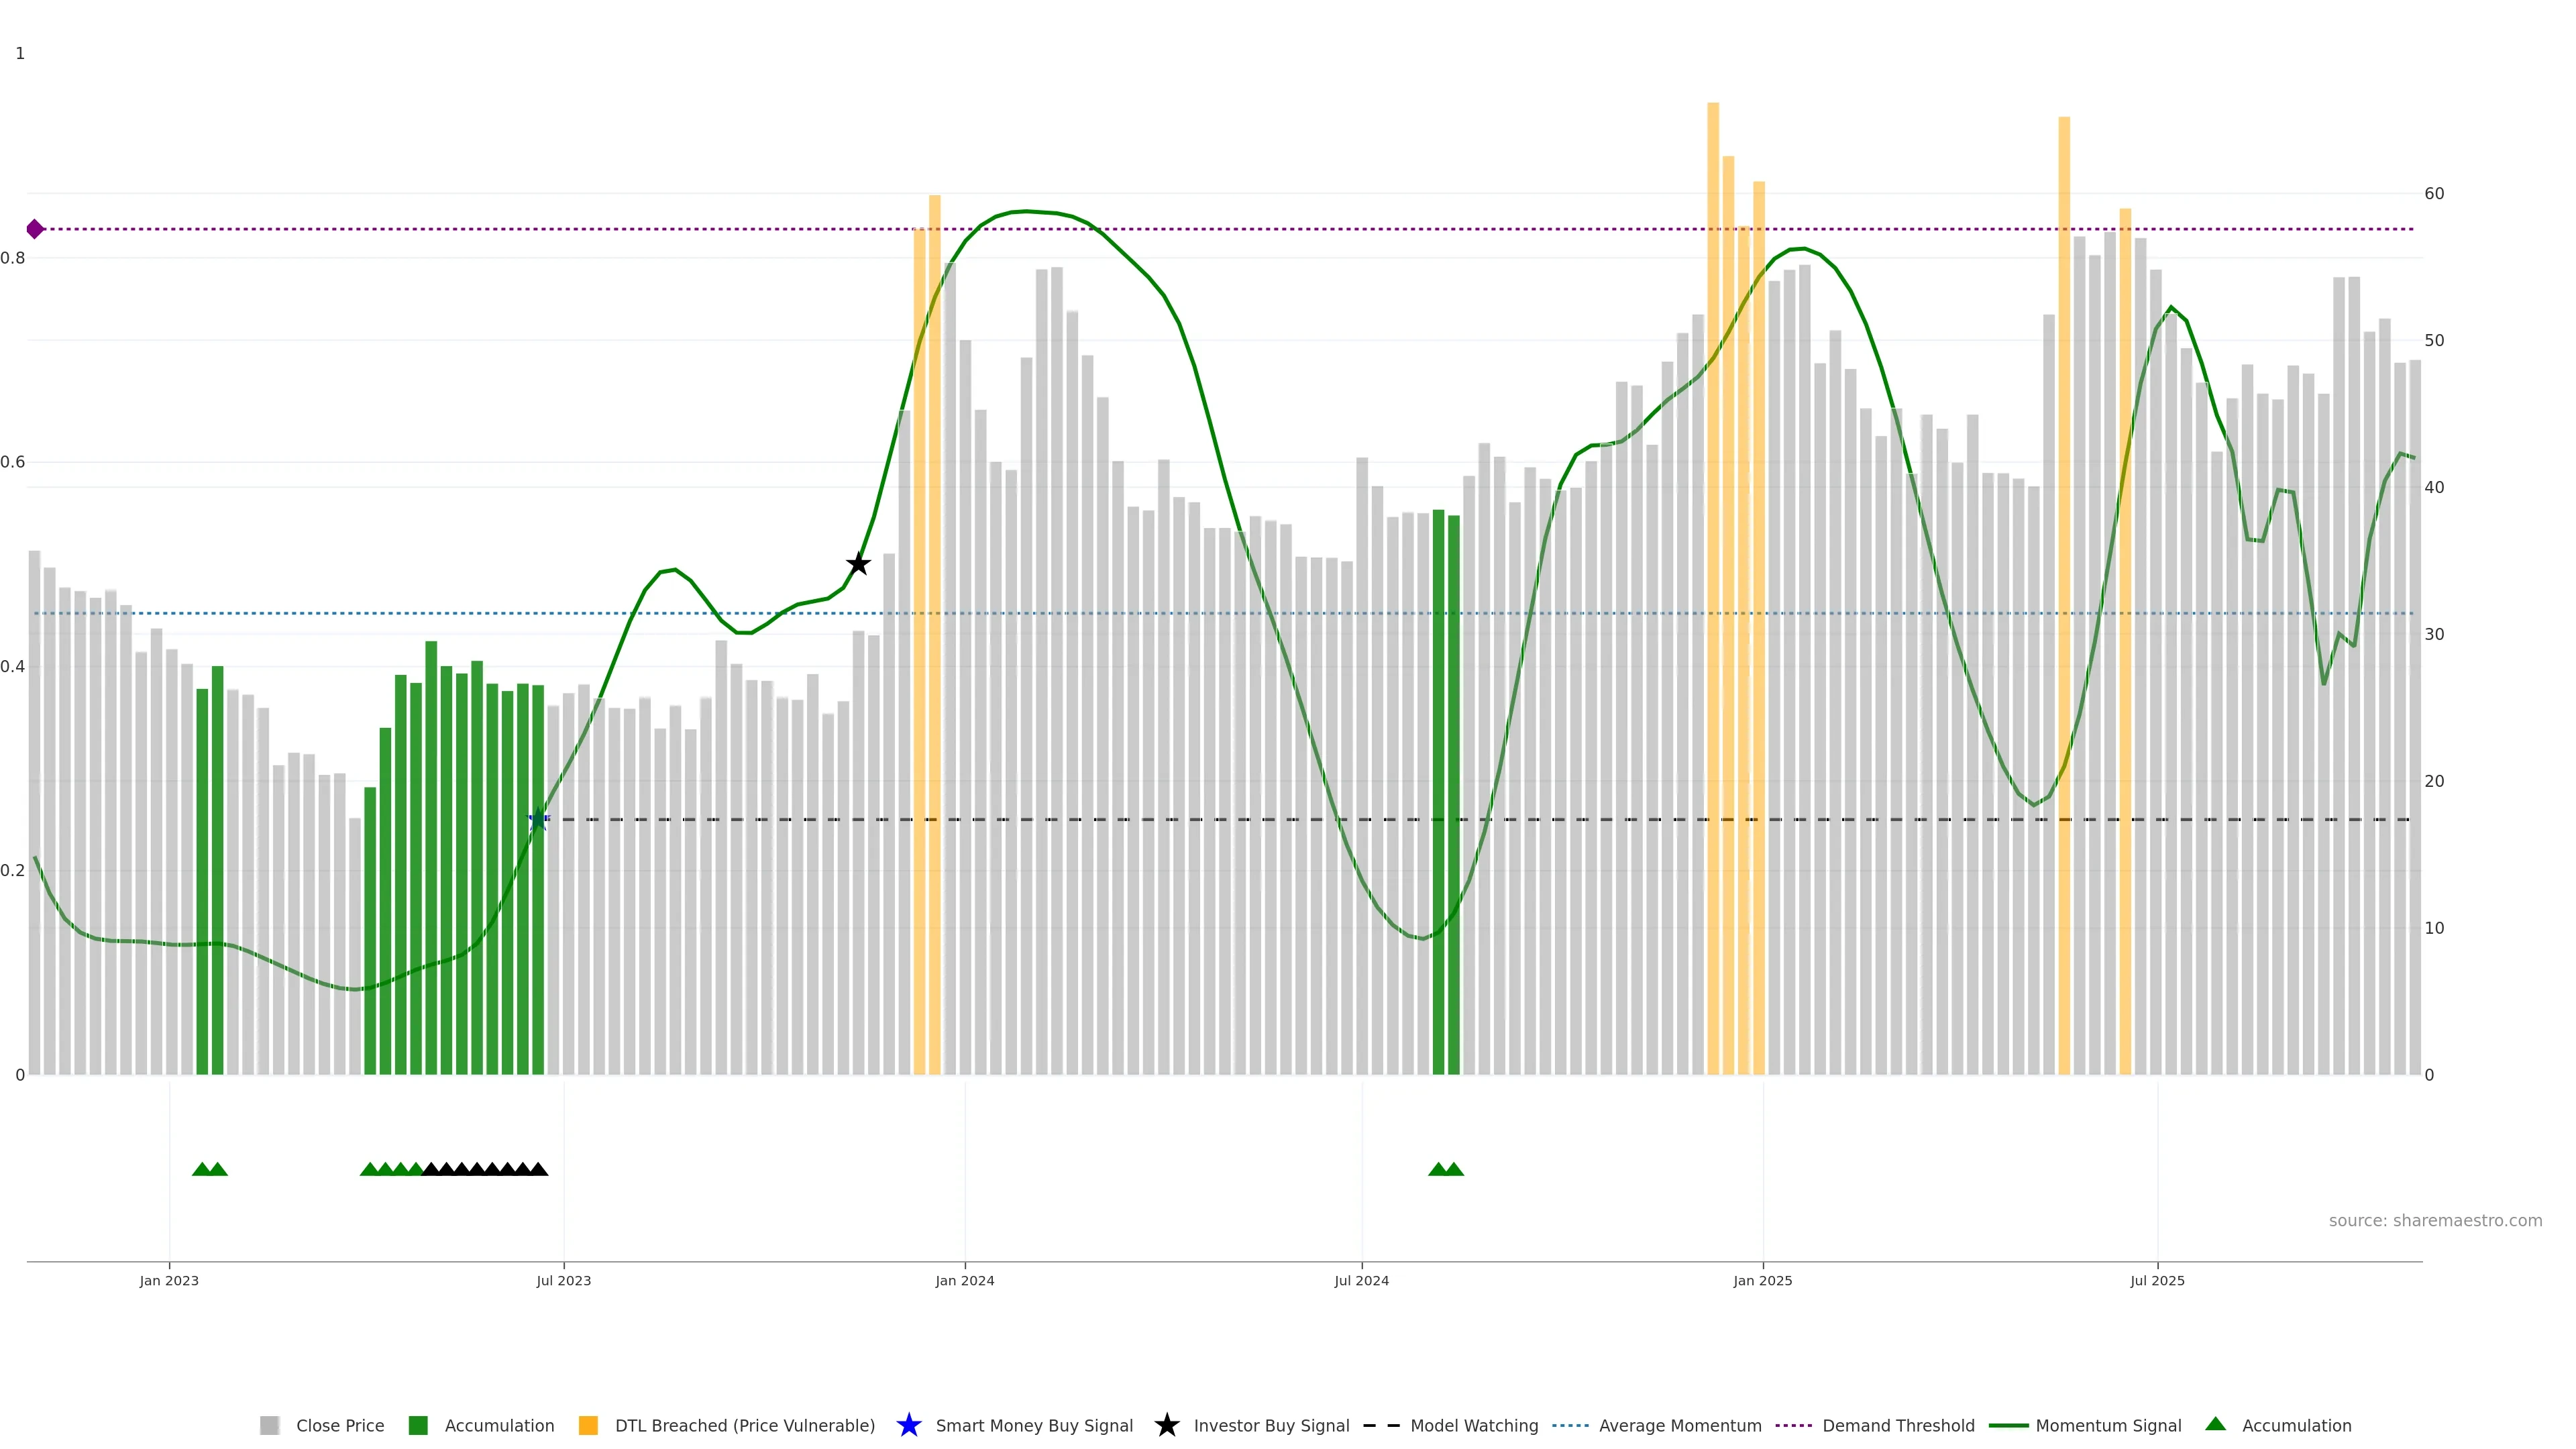Screen dimensions: 2576x1449
Task: Click the blue Smart Money star on chart
Action: pos(538,820)
